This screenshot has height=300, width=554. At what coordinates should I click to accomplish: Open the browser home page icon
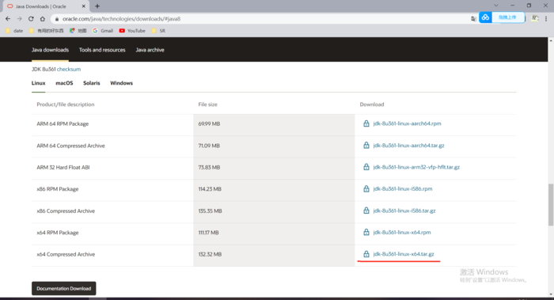(43, 19)
